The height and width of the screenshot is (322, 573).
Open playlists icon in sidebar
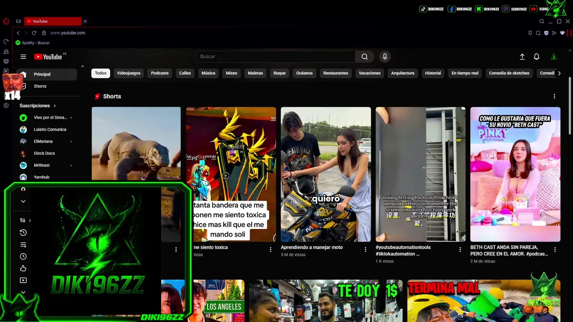click(x=23, y=245)
